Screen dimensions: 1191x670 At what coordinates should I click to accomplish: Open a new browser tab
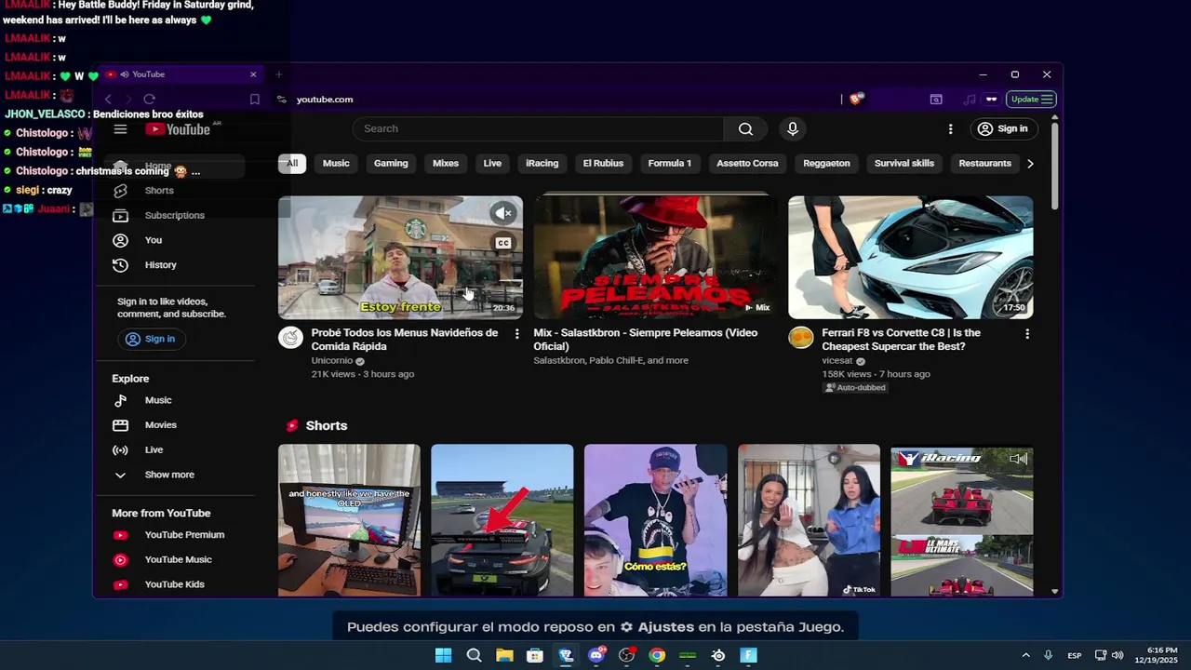pyautogui.click(x=278, y=74)
